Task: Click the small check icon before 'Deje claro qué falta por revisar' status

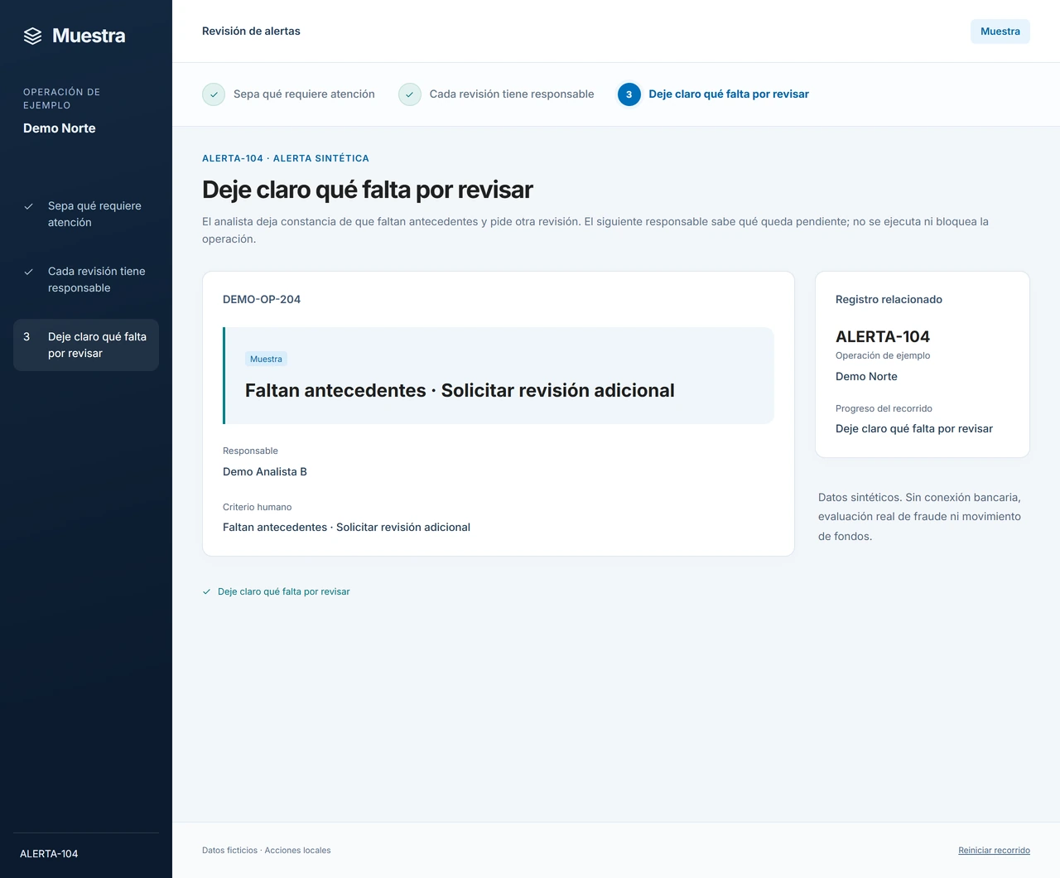Action: tap(207, 591)
